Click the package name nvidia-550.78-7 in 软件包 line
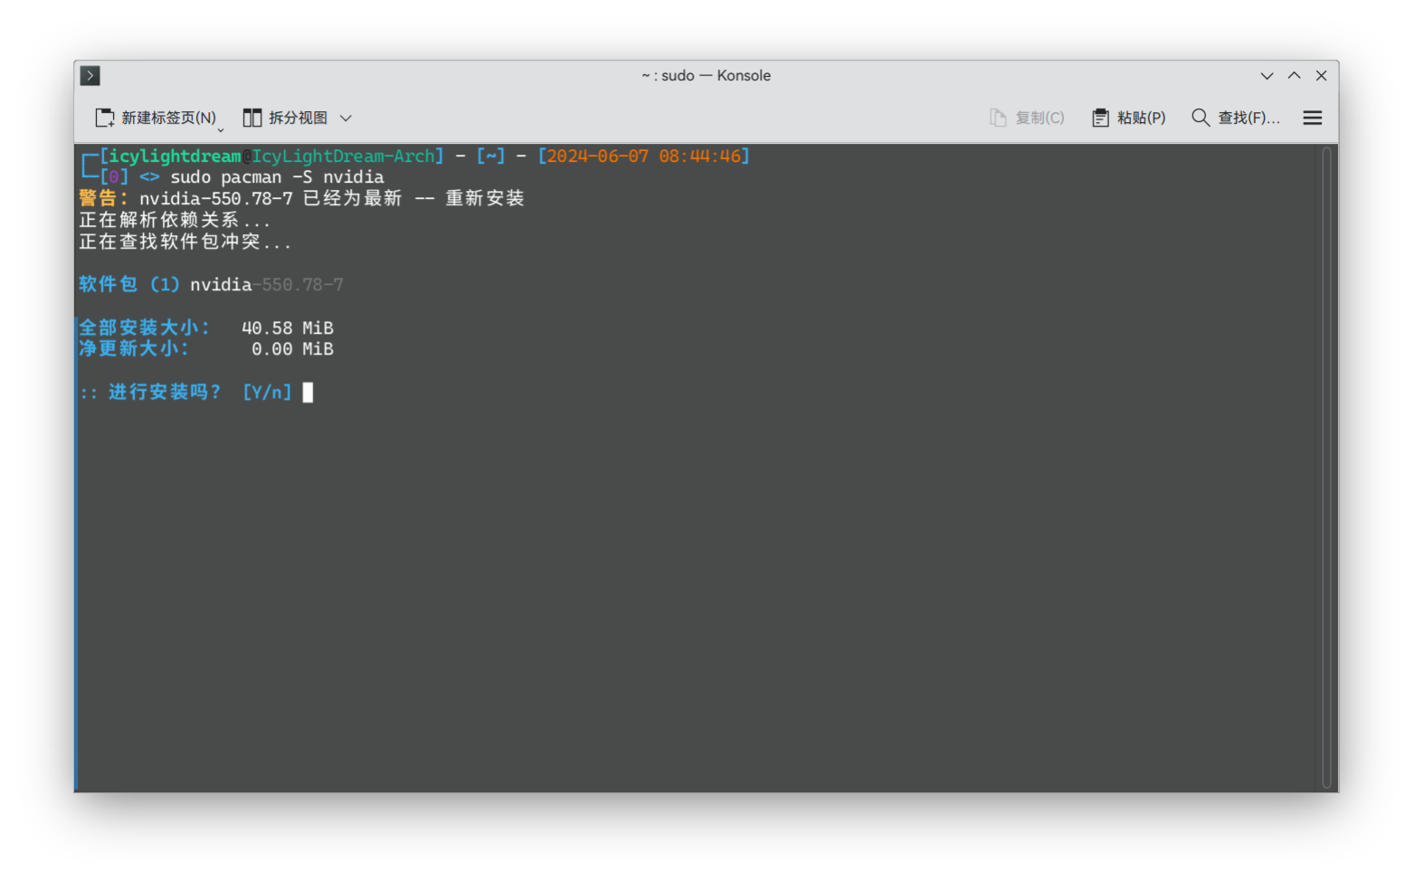The width and height of the screenshot is (1414, 881). pyautogui.click(x=267, y=285)
